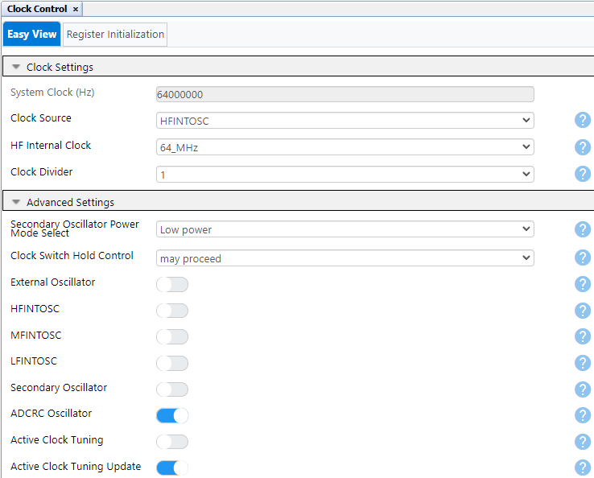Disable the ADCRC Oscillator switch
The width and height of the screenshot is (594, 478).
[x=172, y=415]
